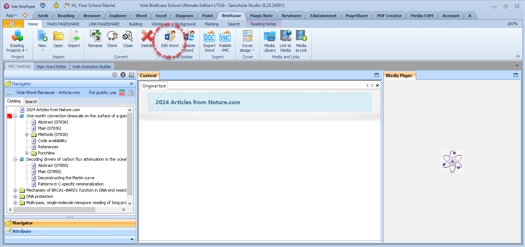
Task: Open the MAIN PAGESHARE ribbon tab
Action: click(63, 24)
